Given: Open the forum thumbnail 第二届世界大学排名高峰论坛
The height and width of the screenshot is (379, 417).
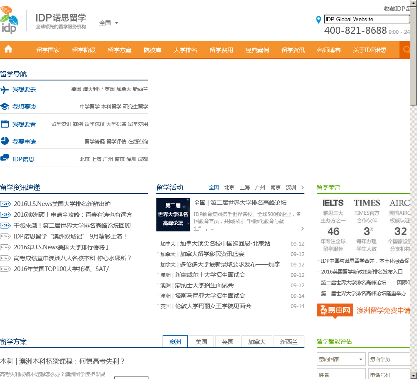Looking at the screenshot, I should click(x=173, y=215).
